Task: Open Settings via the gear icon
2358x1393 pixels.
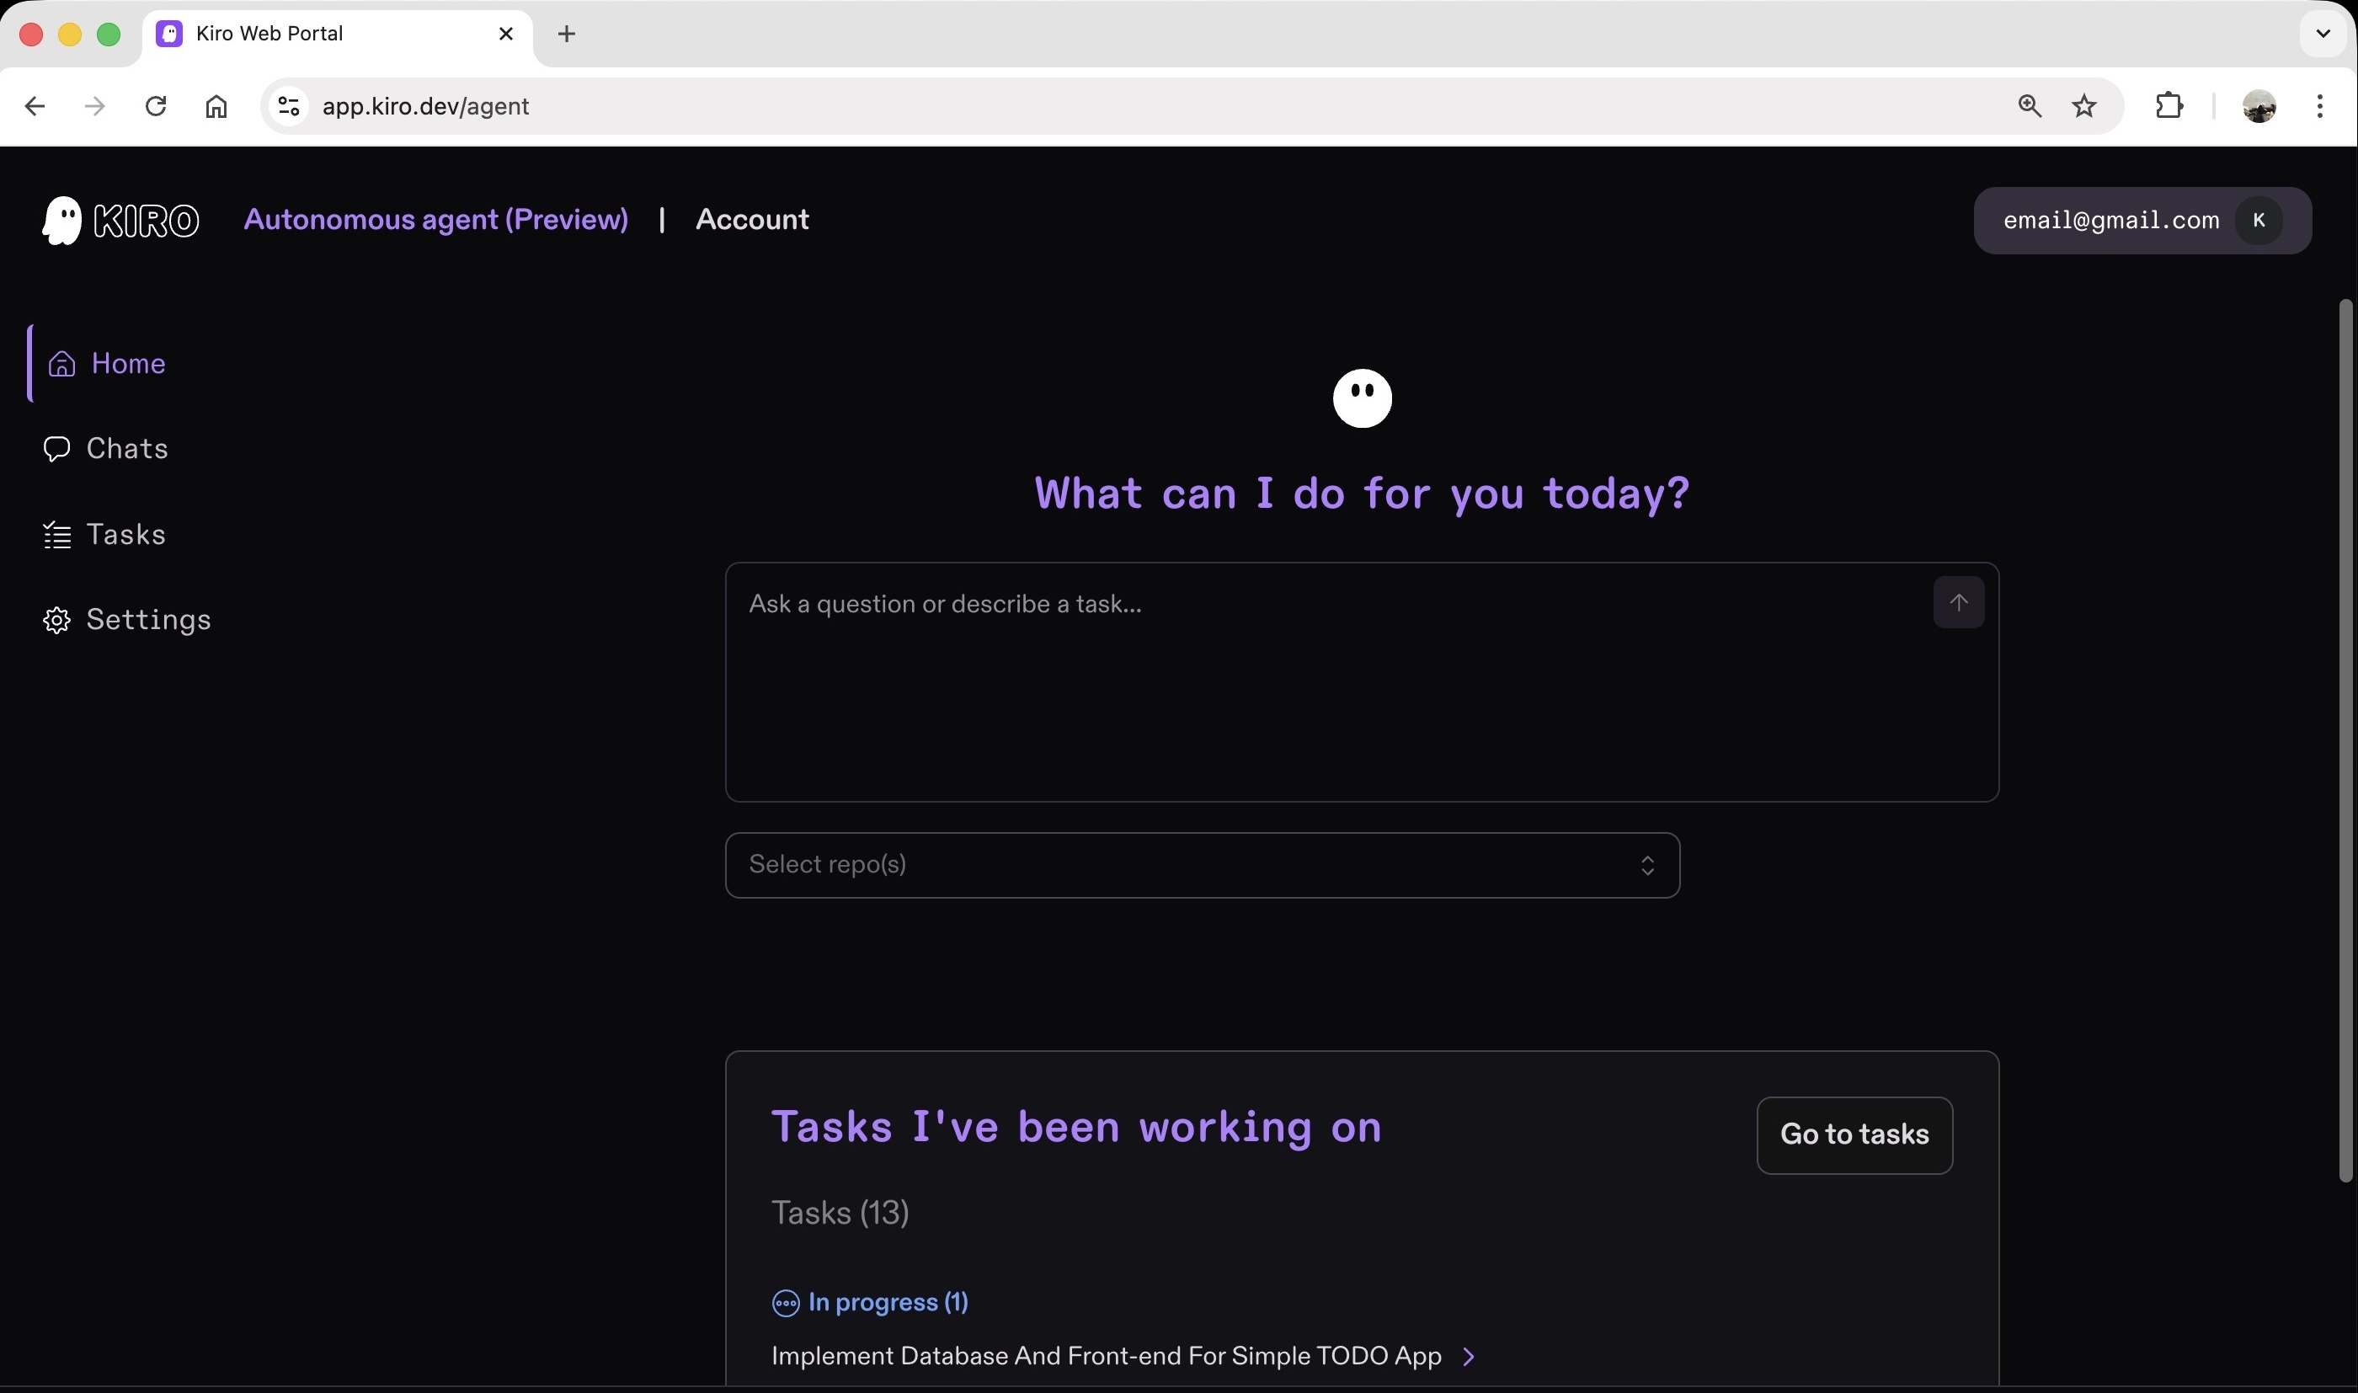Action: (56, 618)
